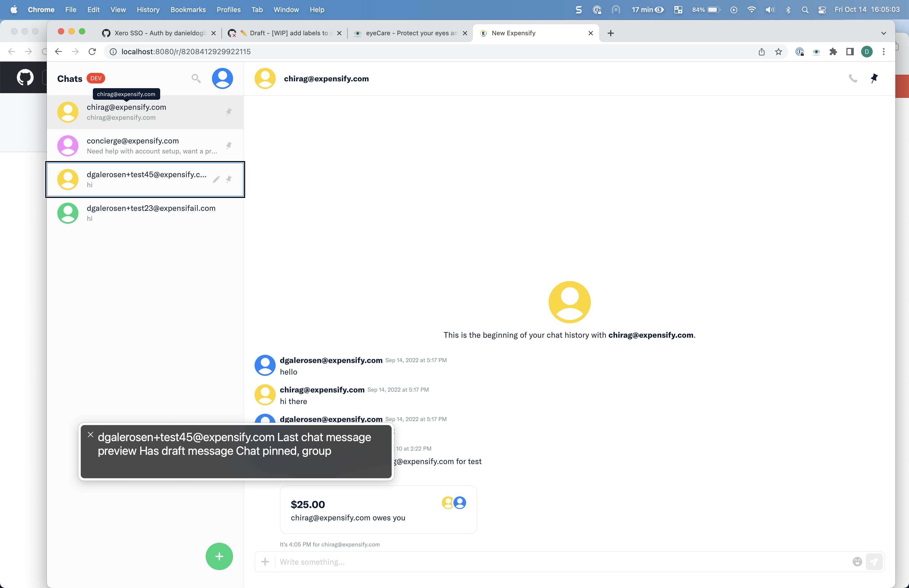Viewport: 909px width, 588px height.
Task: Click the yellow avatar in chat header
Action: (265, 78)
